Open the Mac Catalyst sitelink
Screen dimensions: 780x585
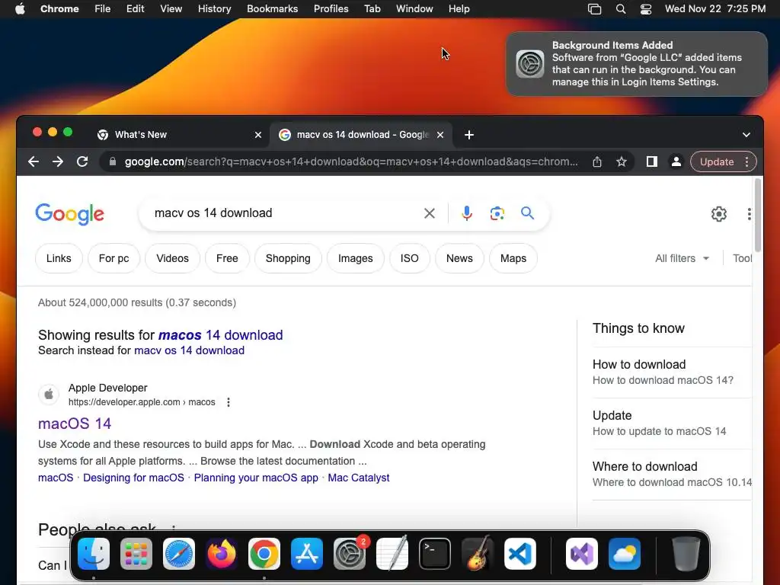point(358,478)
